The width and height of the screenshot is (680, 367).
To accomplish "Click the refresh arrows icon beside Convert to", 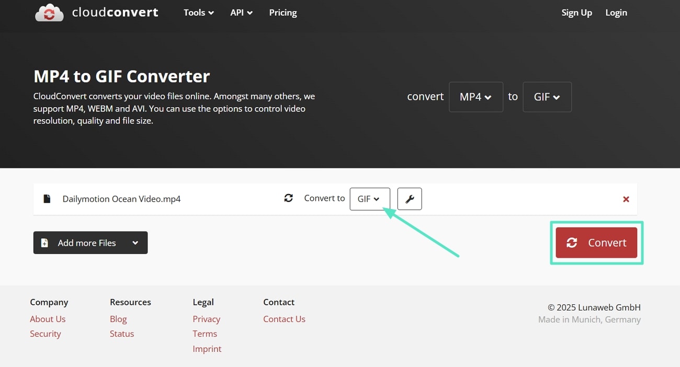I will (x=288, y=198).
